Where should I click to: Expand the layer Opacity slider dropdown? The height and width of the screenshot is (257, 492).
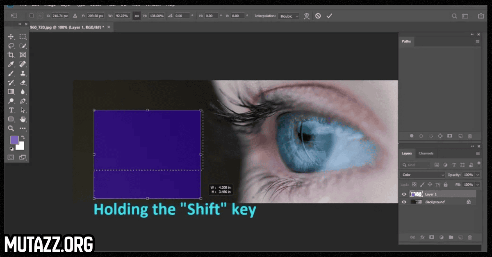(x=478, y=175)
